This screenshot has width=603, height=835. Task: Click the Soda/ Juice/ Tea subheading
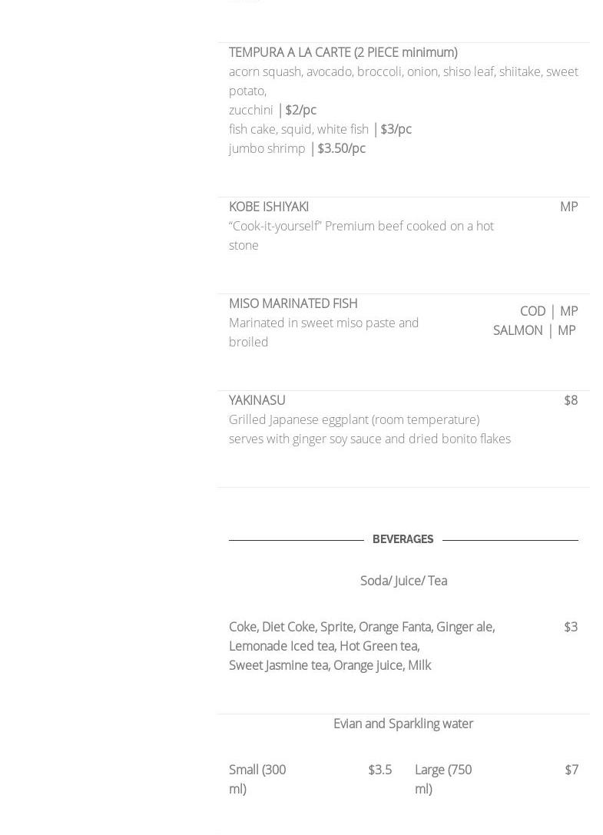[x=403, y=581]
